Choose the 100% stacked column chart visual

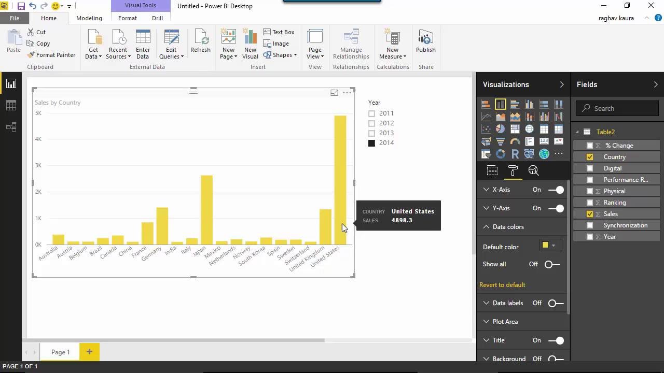[558, 104]
